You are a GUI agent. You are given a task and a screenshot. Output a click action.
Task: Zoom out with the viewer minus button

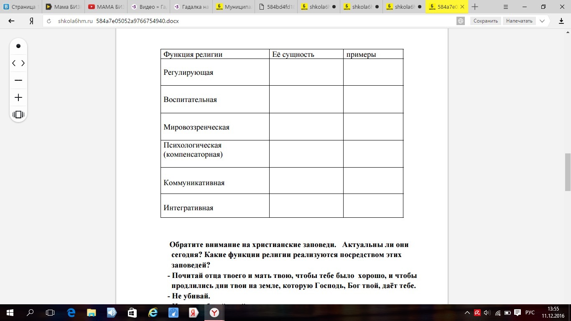(x=18, y=80)
